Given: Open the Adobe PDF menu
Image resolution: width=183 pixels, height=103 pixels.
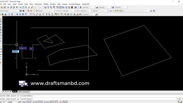Looking at the screenshot, I should (x=86, y=4).
